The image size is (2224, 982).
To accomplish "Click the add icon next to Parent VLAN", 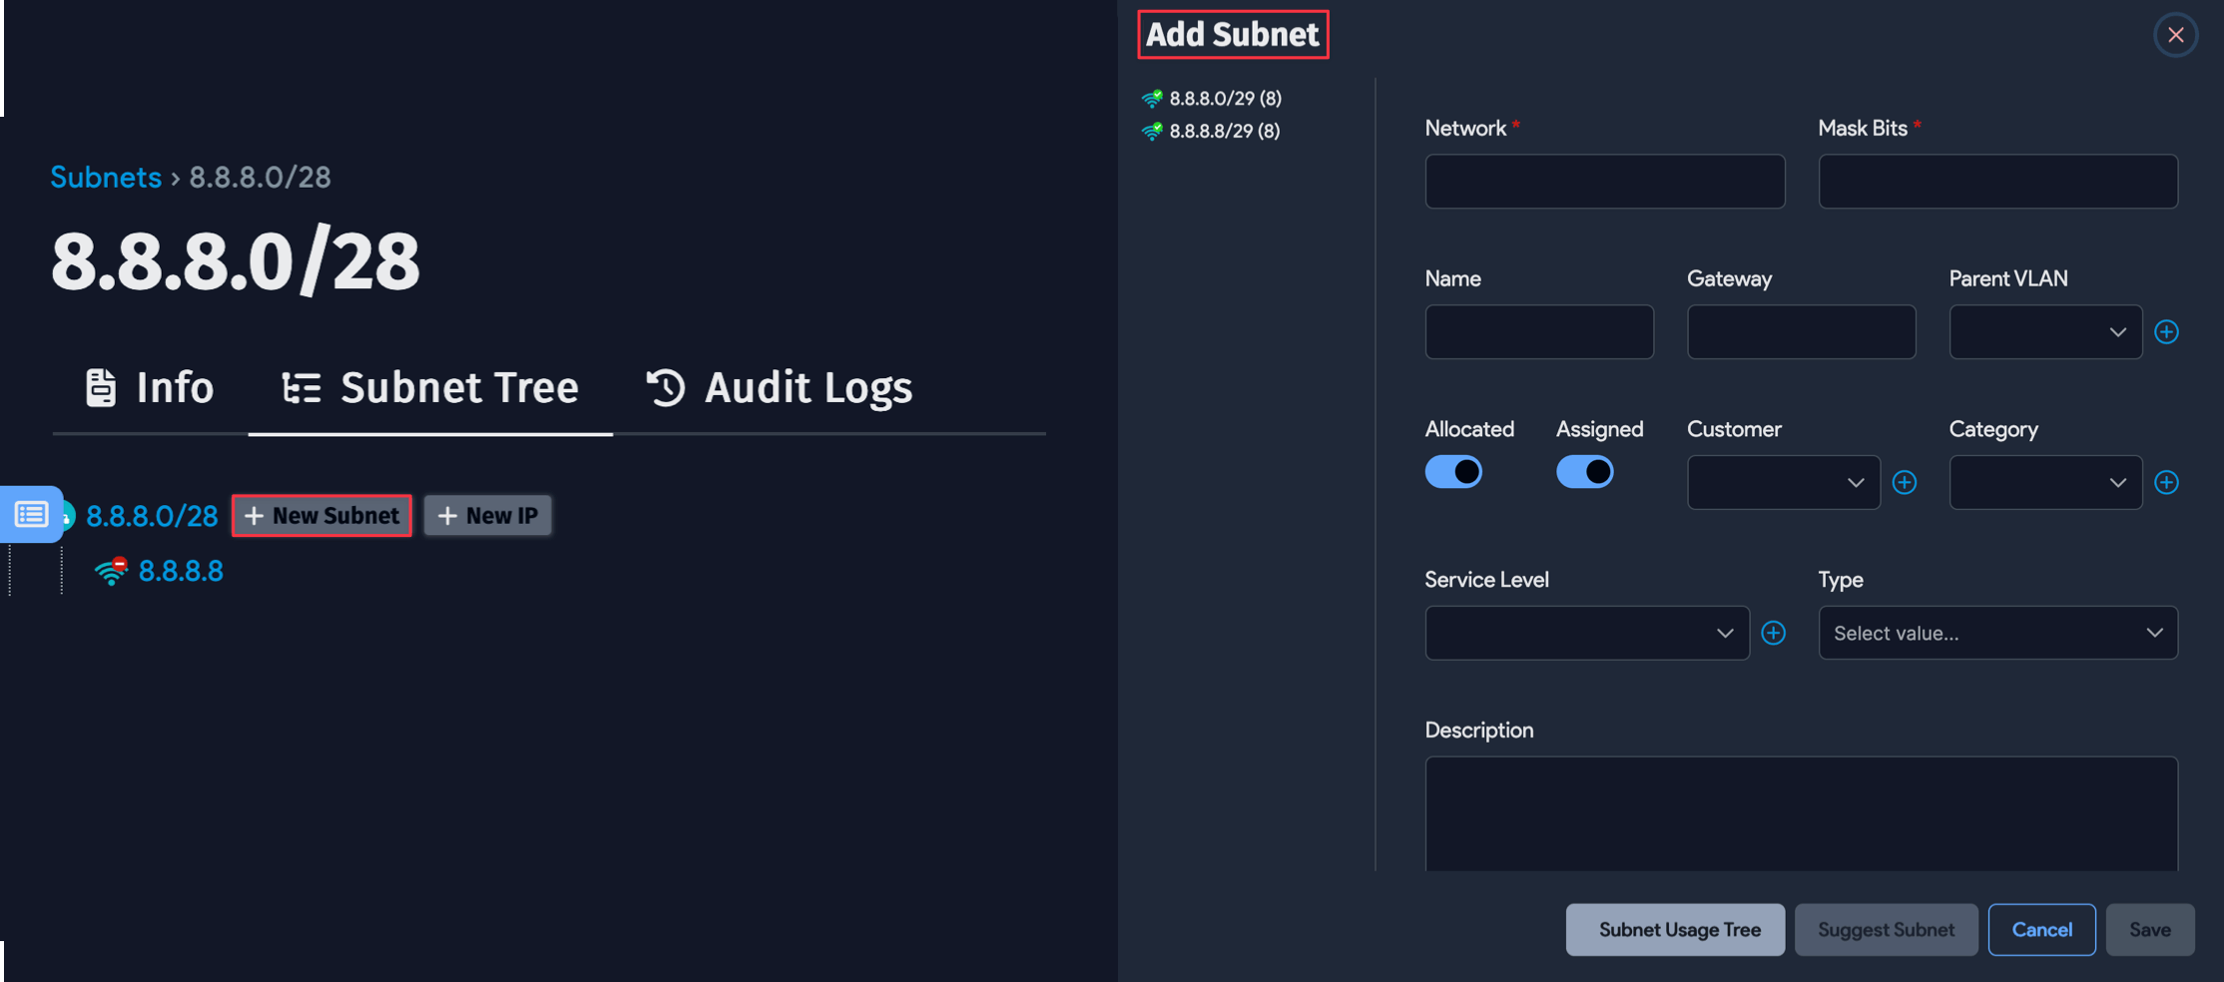I will (x=2167, y=331).
